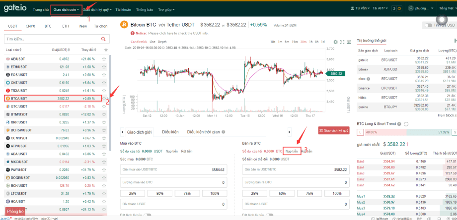Screen dimensions: 457x220
Task: Click the Lượng bán ra BTC field
Action: [296, 182]
